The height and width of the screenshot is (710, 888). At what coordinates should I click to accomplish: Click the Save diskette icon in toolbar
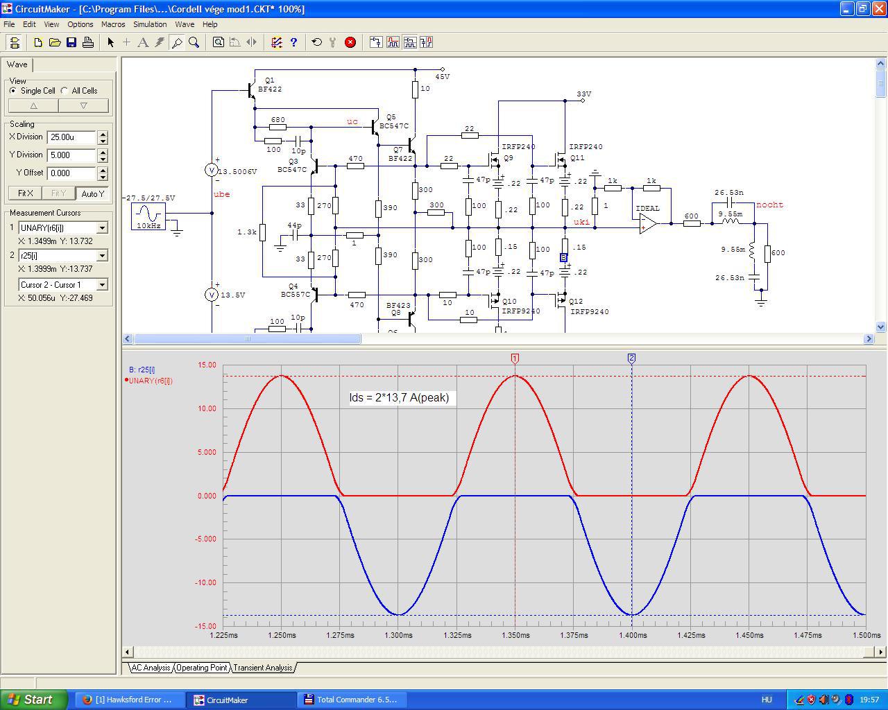[71, 42]
